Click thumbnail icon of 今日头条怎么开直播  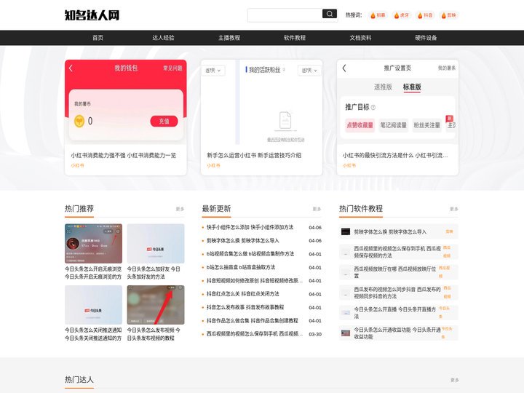(x=346, y=313)
